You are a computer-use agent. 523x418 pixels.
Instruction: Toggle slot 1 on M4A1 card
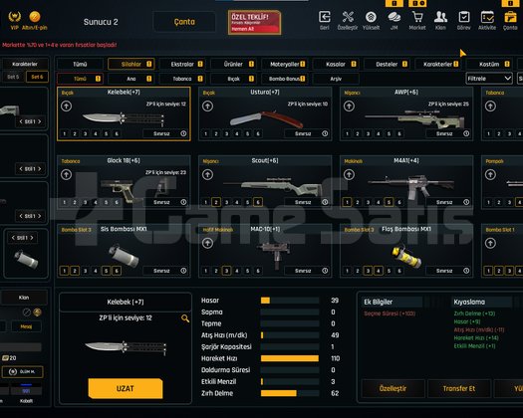tap(347, 202)
